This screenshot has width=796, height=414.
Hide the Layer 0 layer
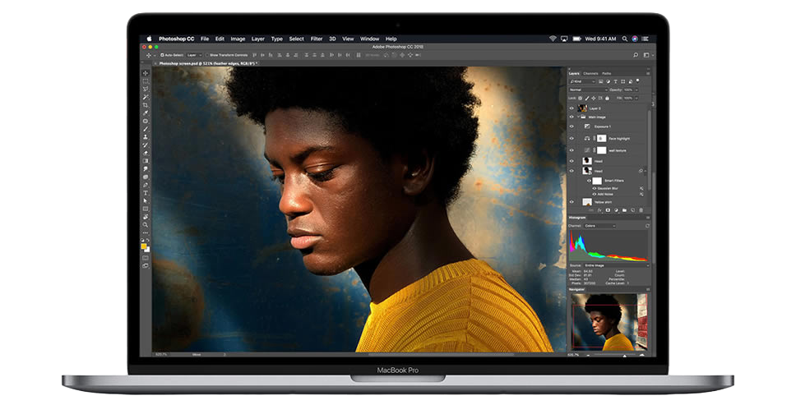coord(572,108)
